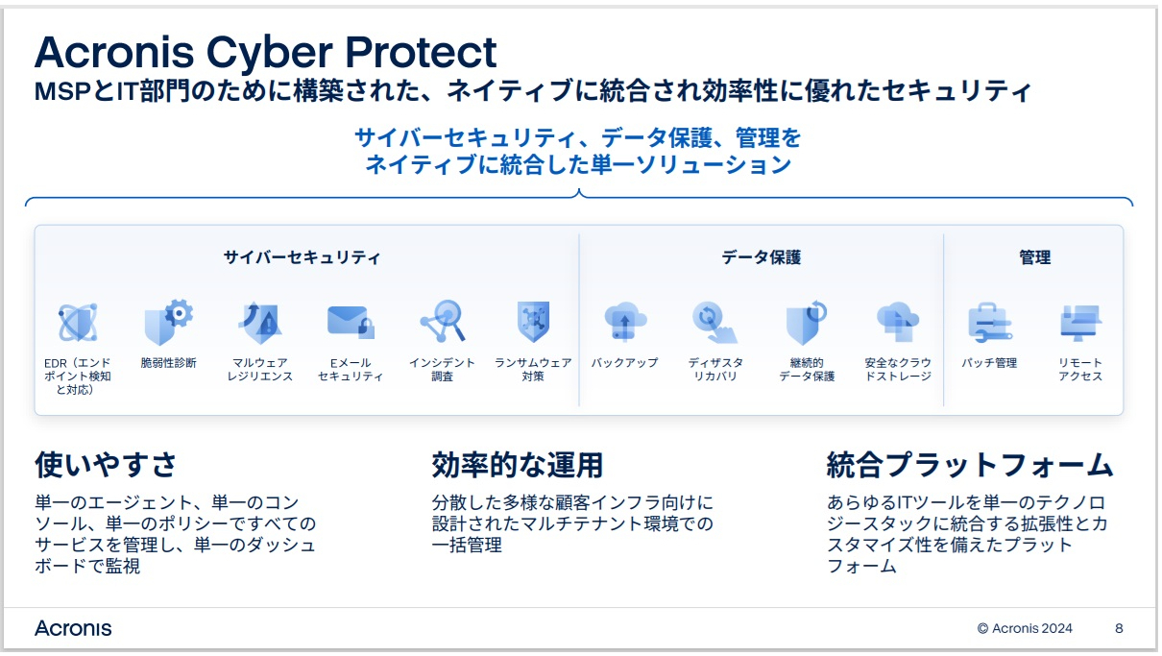The image size is (1162, 656).
Task: Click the 管理 section heading
Action: (1034, 257)
